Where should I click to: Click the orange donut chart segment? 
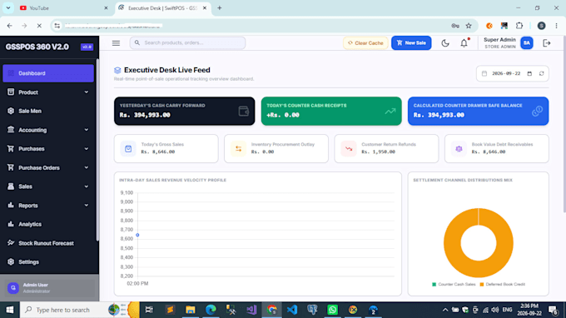pyautogui.click(x=451, y=242)
